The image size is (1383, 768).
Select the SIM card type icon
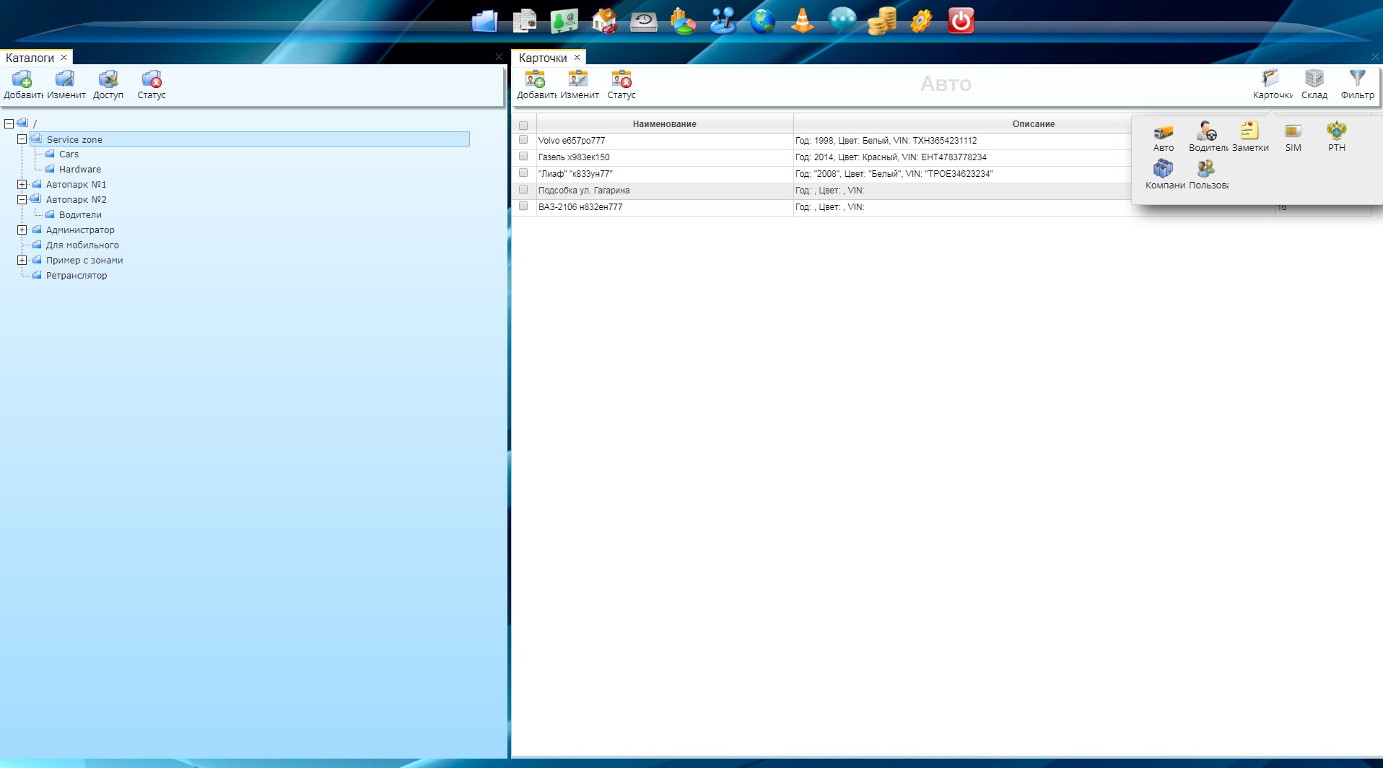tap(1293, 136)
